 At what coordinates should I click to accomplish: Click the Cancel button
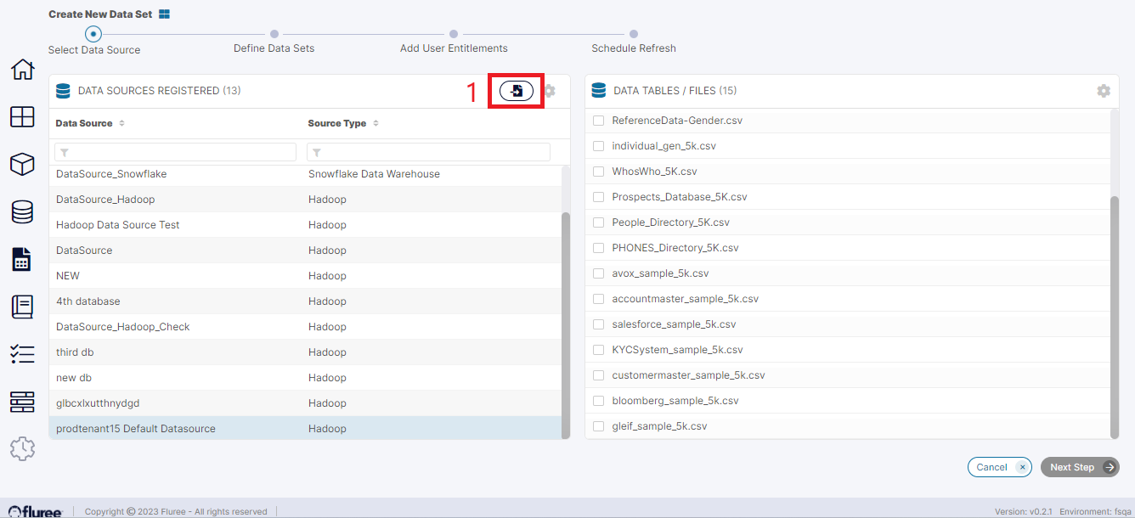[x=999, y=467]
